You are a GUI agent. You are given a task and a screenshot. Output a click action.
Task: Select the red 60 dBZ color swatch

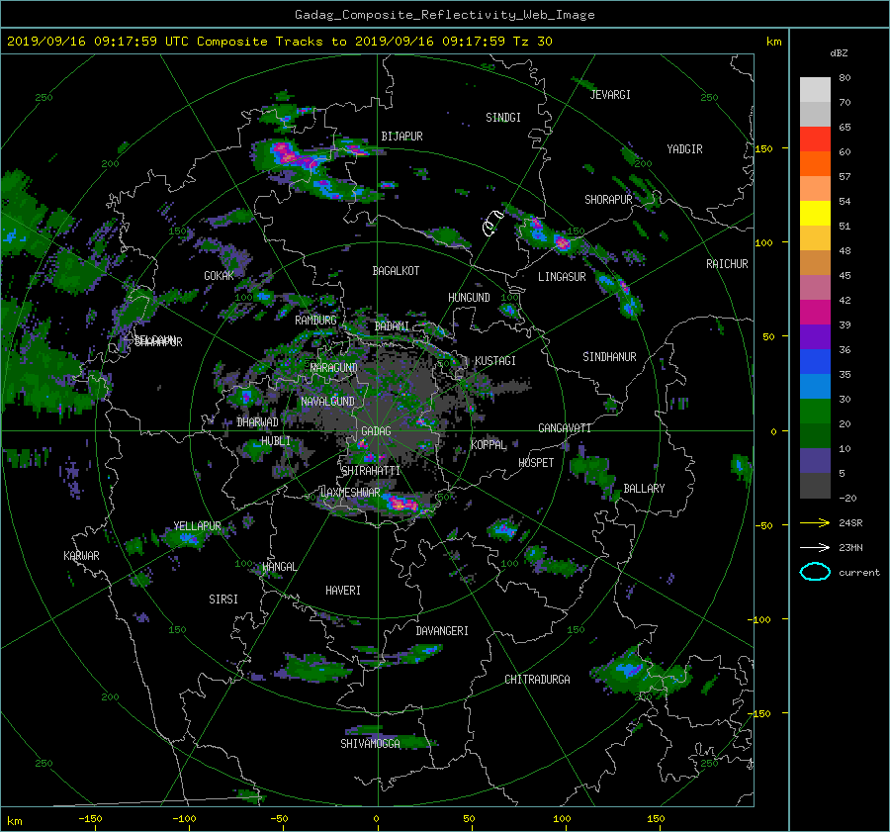(x=815, y=139)
